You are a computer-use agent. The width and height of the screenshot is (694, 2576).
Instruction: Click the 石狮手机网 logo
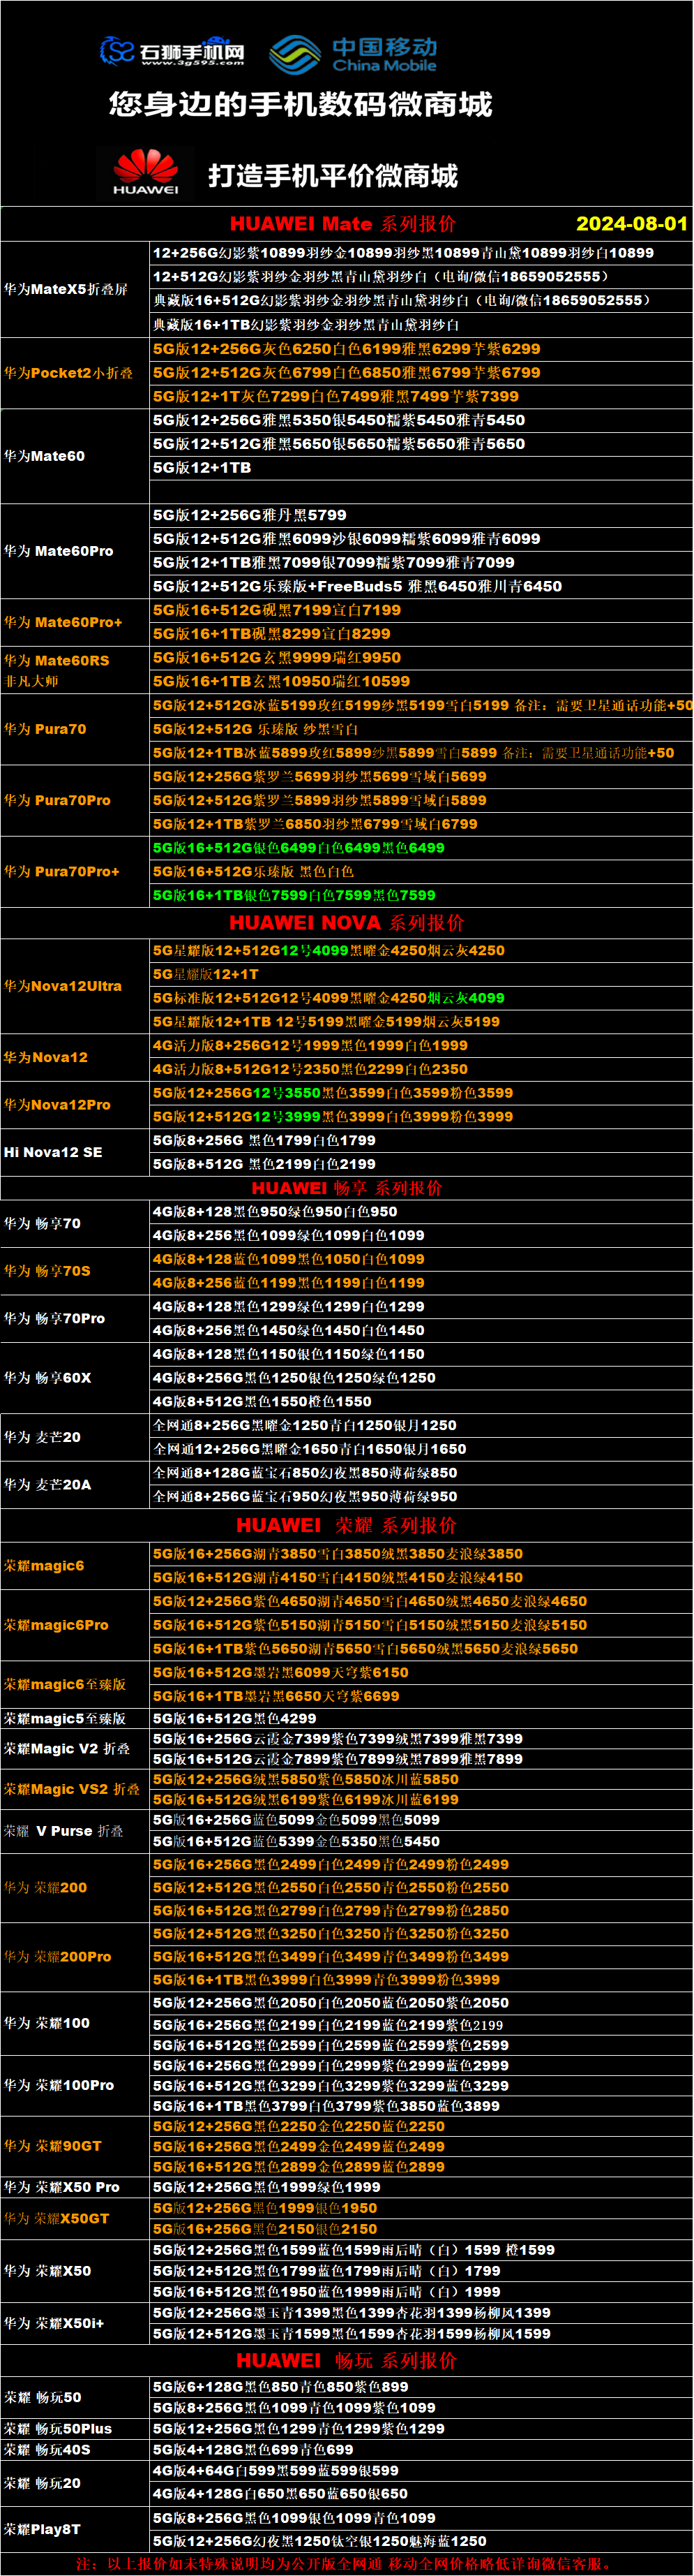coord(172,51)
